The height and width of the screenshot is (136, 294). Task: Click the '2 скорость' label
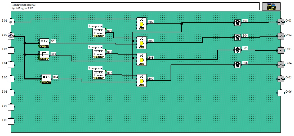(95, 47)
